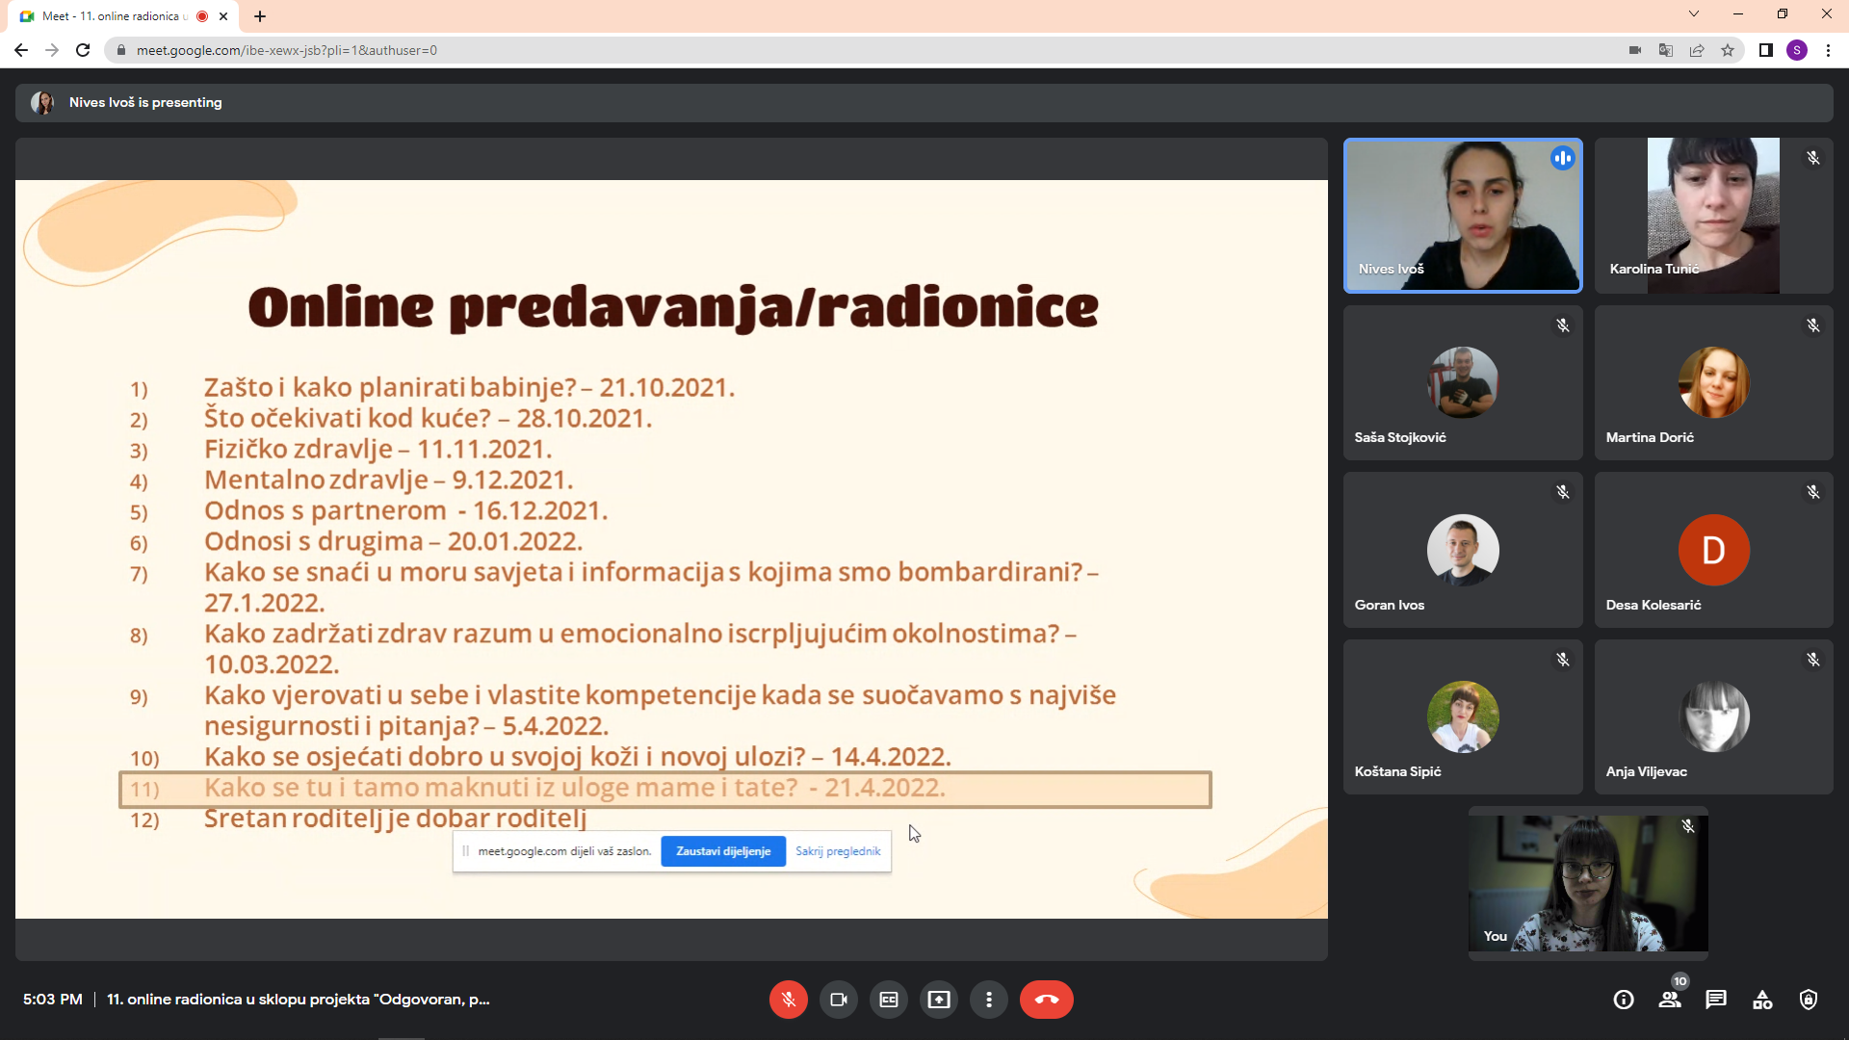Image resolution: width=1849 pixels, height=1040 pixels.
Task: Leave the call with red hangup button
Action: (1047, 1000)
